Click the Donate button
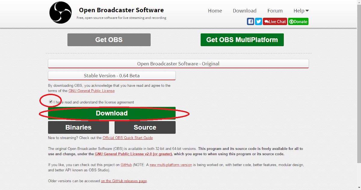Screen dimensions: 361x190 [298, 21]
